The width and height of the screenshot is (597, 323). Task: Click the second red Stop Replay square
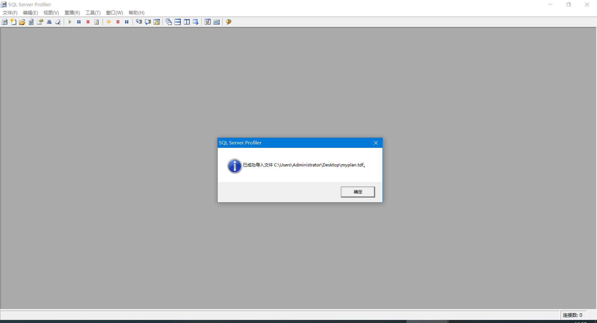point(118,22)
